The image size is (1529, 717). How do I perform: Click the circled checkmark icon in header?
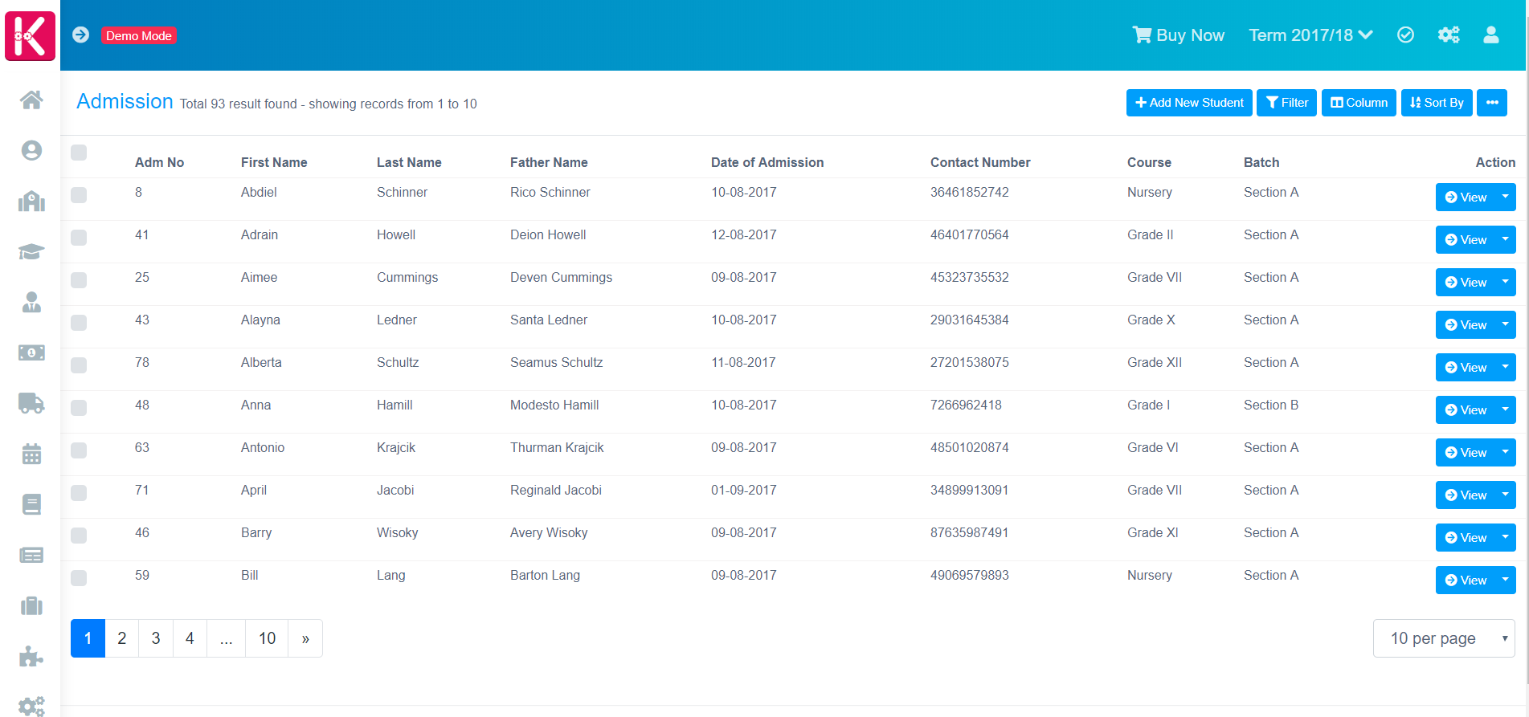coord(1405,35)
